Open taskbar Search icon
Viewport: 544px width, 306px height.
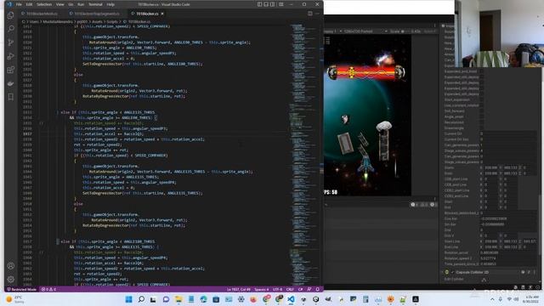click(141, 299)
